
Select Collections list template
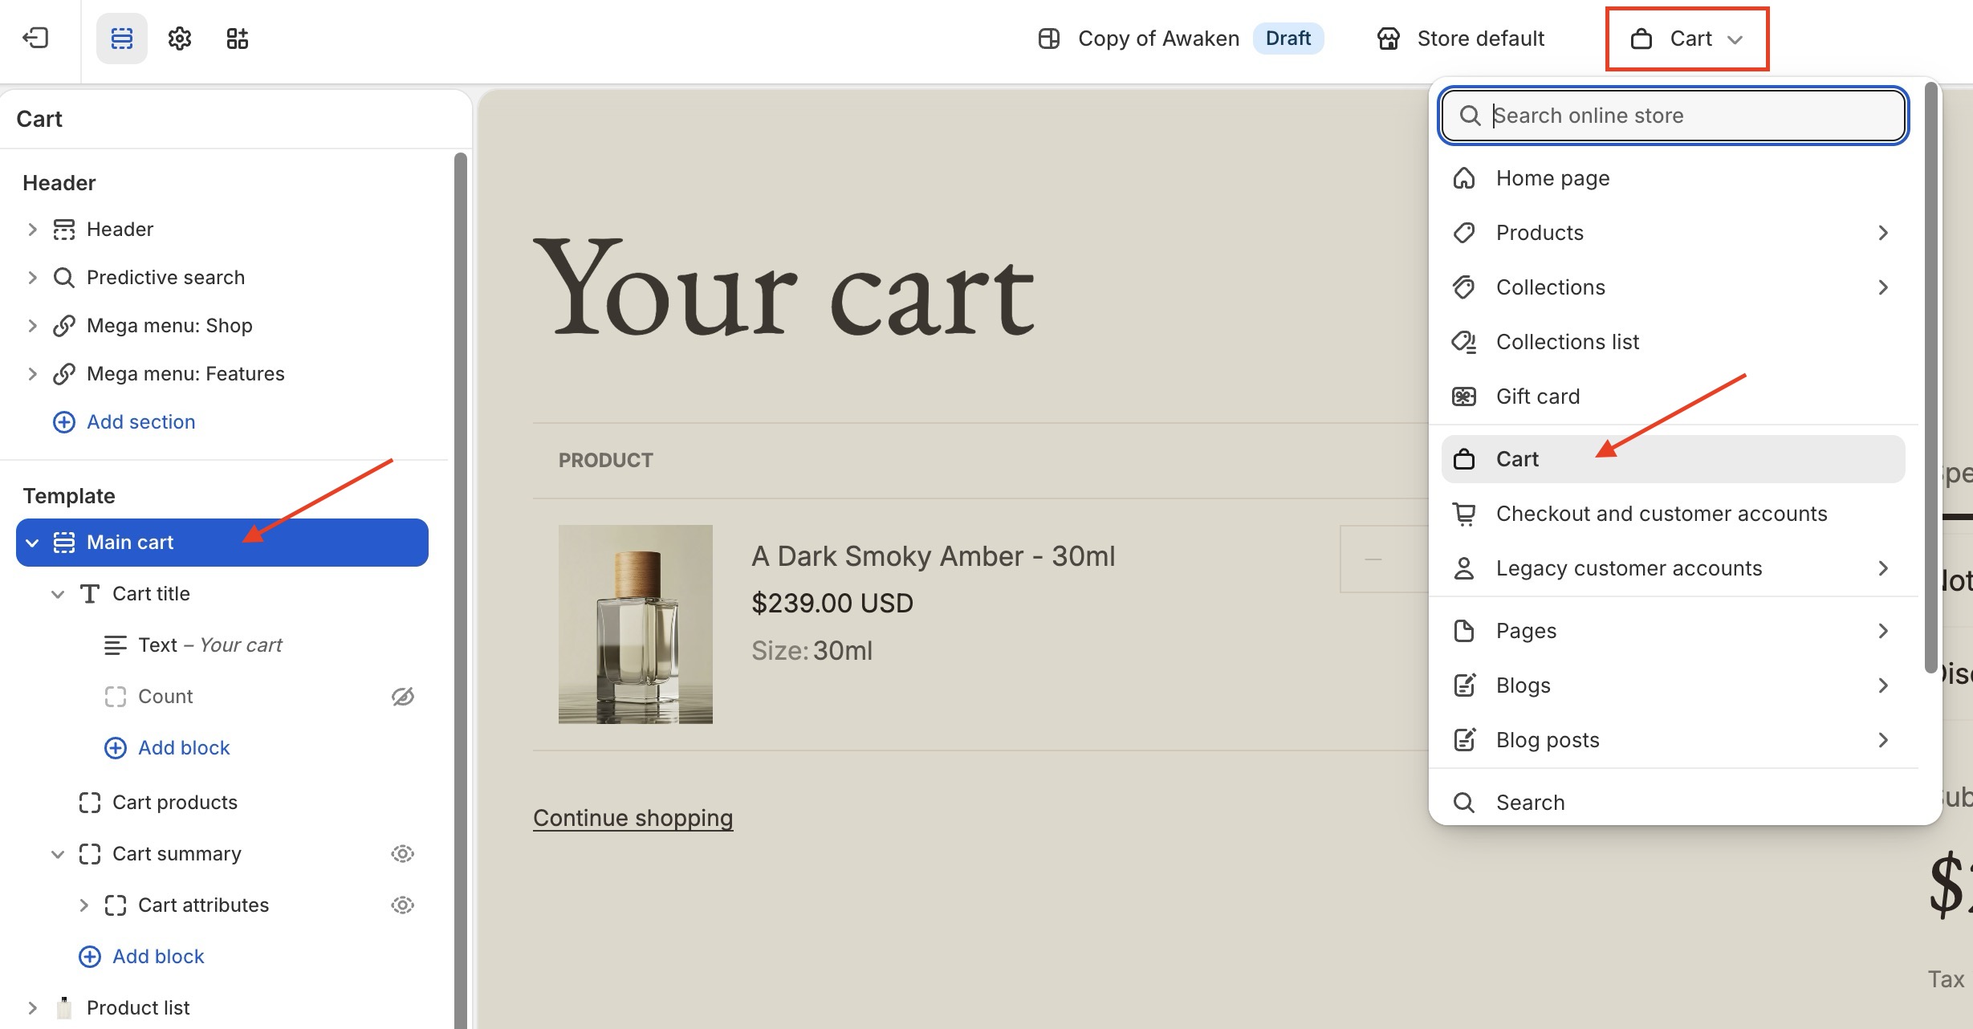pos(1674,342)
